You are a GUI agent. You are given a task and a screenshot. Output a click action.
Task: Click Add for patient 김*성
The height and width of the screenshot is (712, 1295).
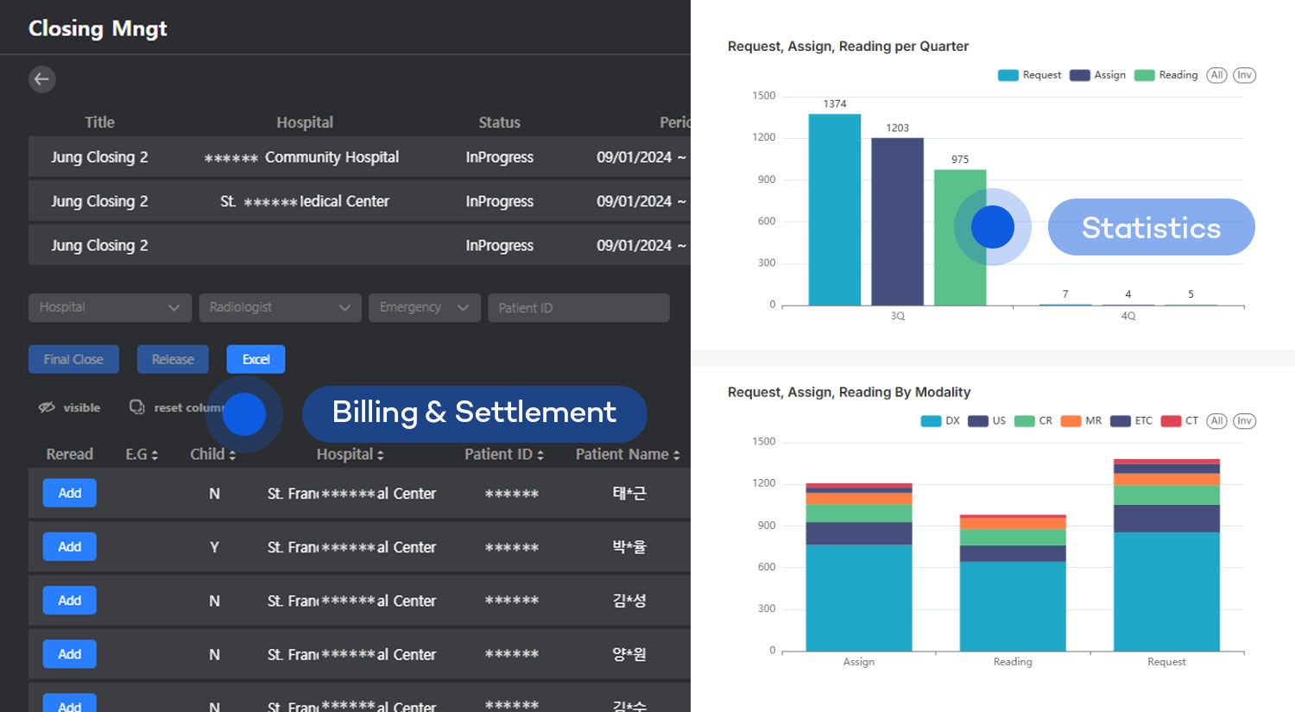click(70, 600)
